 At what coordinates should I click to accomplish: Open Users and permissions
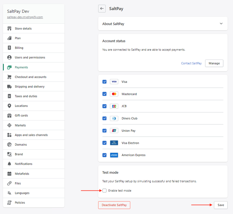click(x=34, y=57)
